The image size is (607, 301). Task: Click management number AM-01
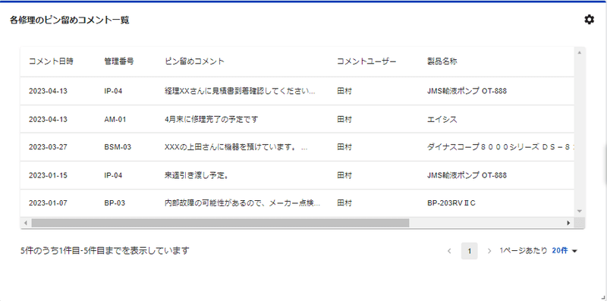click(115, 119)
